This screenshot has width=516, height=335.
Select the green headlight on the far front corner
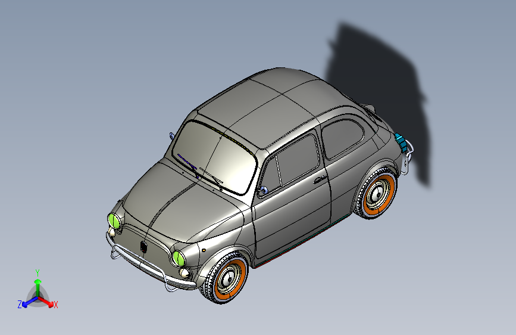(114, 221)
